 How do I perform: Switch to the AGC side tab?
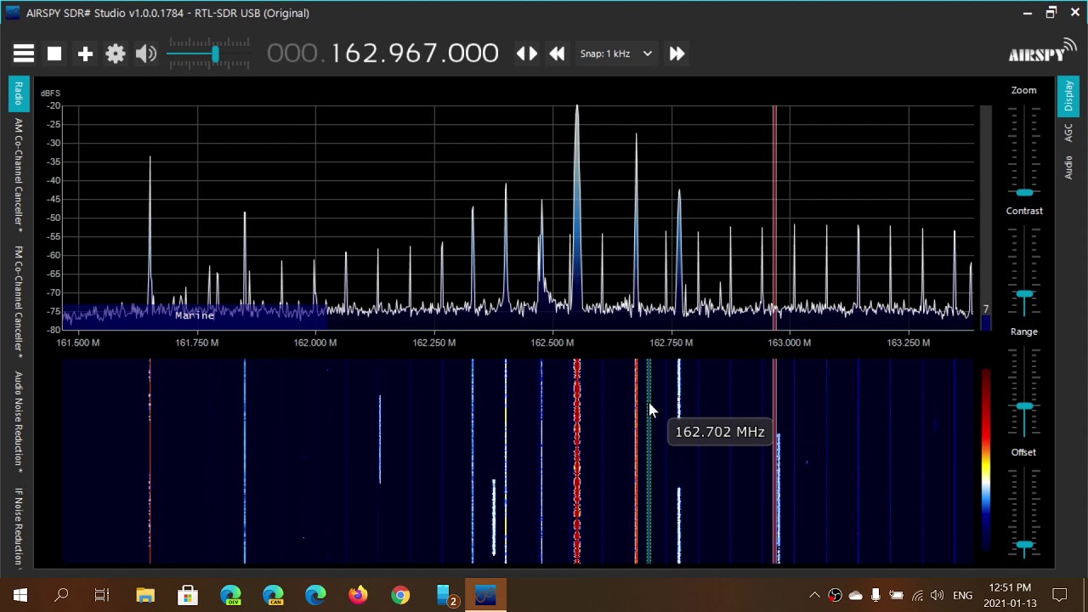(1068, 133)
